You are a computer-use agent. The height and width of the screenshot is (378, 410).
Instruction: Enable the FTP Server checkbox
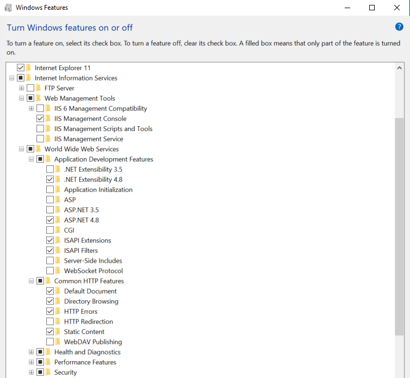[30, 88]
